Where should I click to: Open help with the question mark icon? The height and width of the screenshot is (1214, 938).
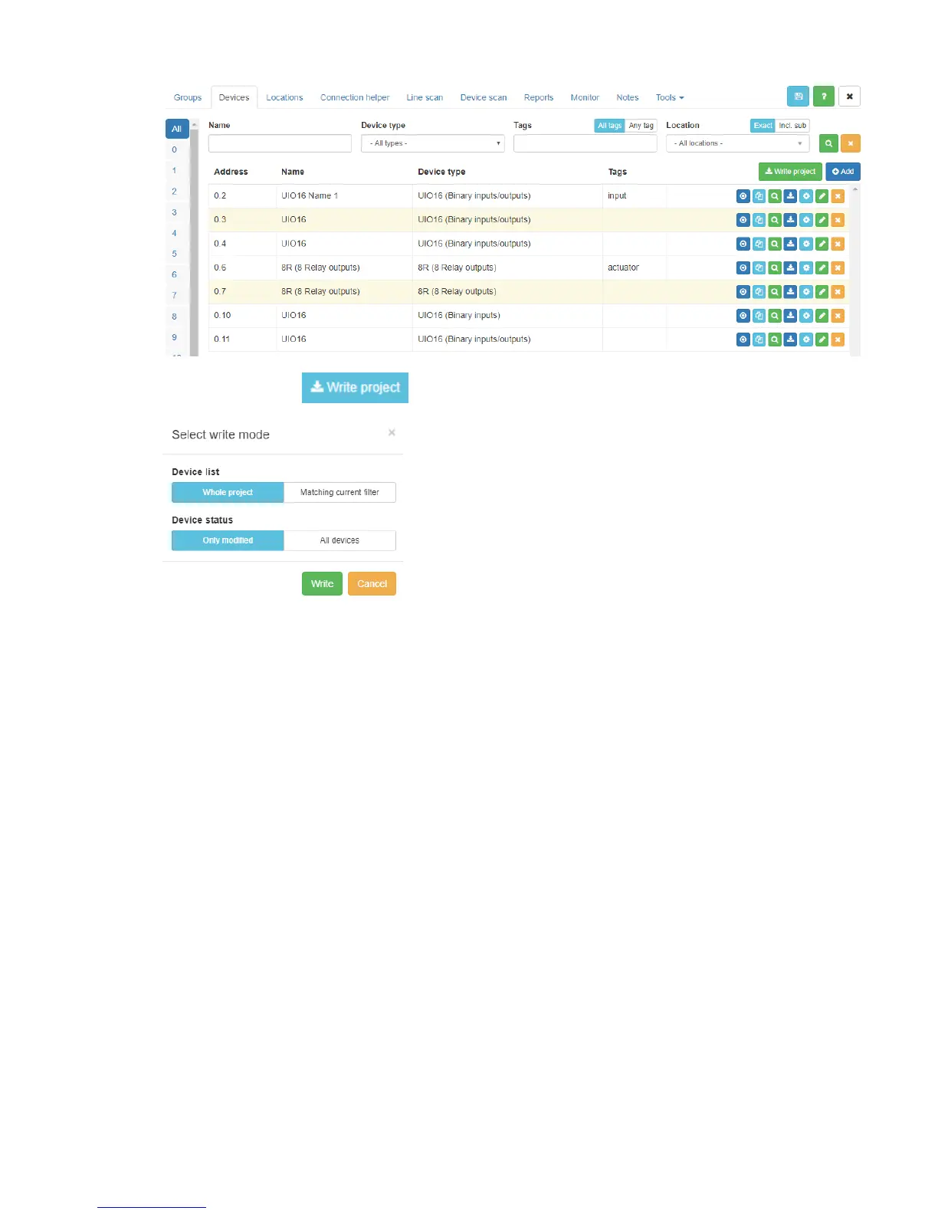coord(824,97)
